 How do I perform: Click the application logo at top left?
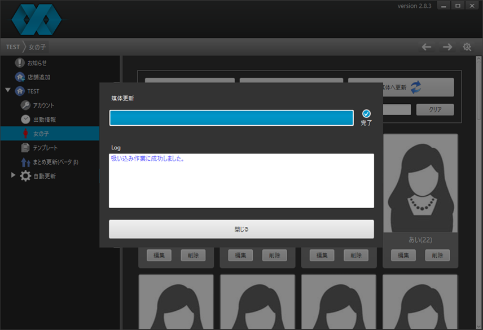point(37,19)
